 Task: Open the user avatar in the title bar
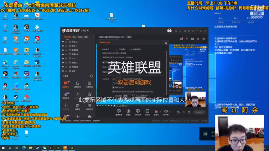[x=169, y=31]
